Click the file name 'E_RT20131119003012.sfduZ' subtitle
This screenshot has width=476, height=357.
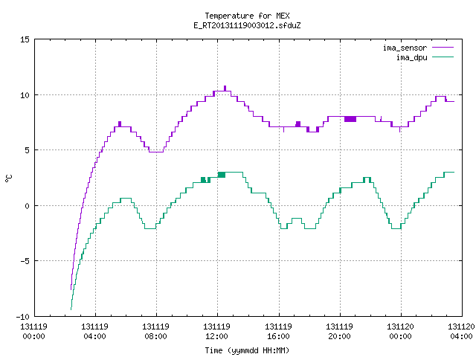click(x=247, y=25)
